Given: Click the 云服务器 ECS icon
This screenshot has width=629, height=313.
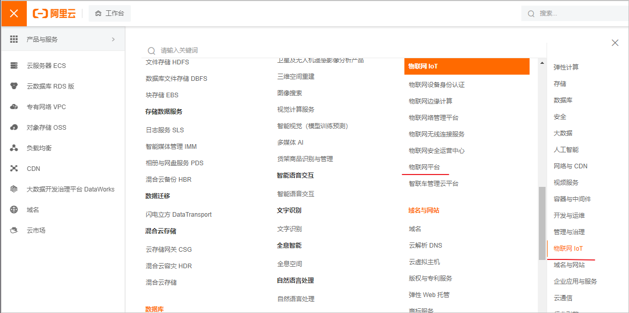Looking at the screenshot, I should [x=14, y=65].
